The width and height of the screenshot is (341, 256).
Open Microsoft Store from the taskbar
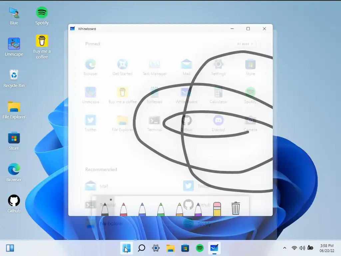185,248
